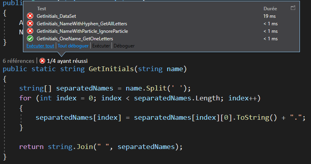
Task: Click the name.Split call in code
Action: pos(146,89)
